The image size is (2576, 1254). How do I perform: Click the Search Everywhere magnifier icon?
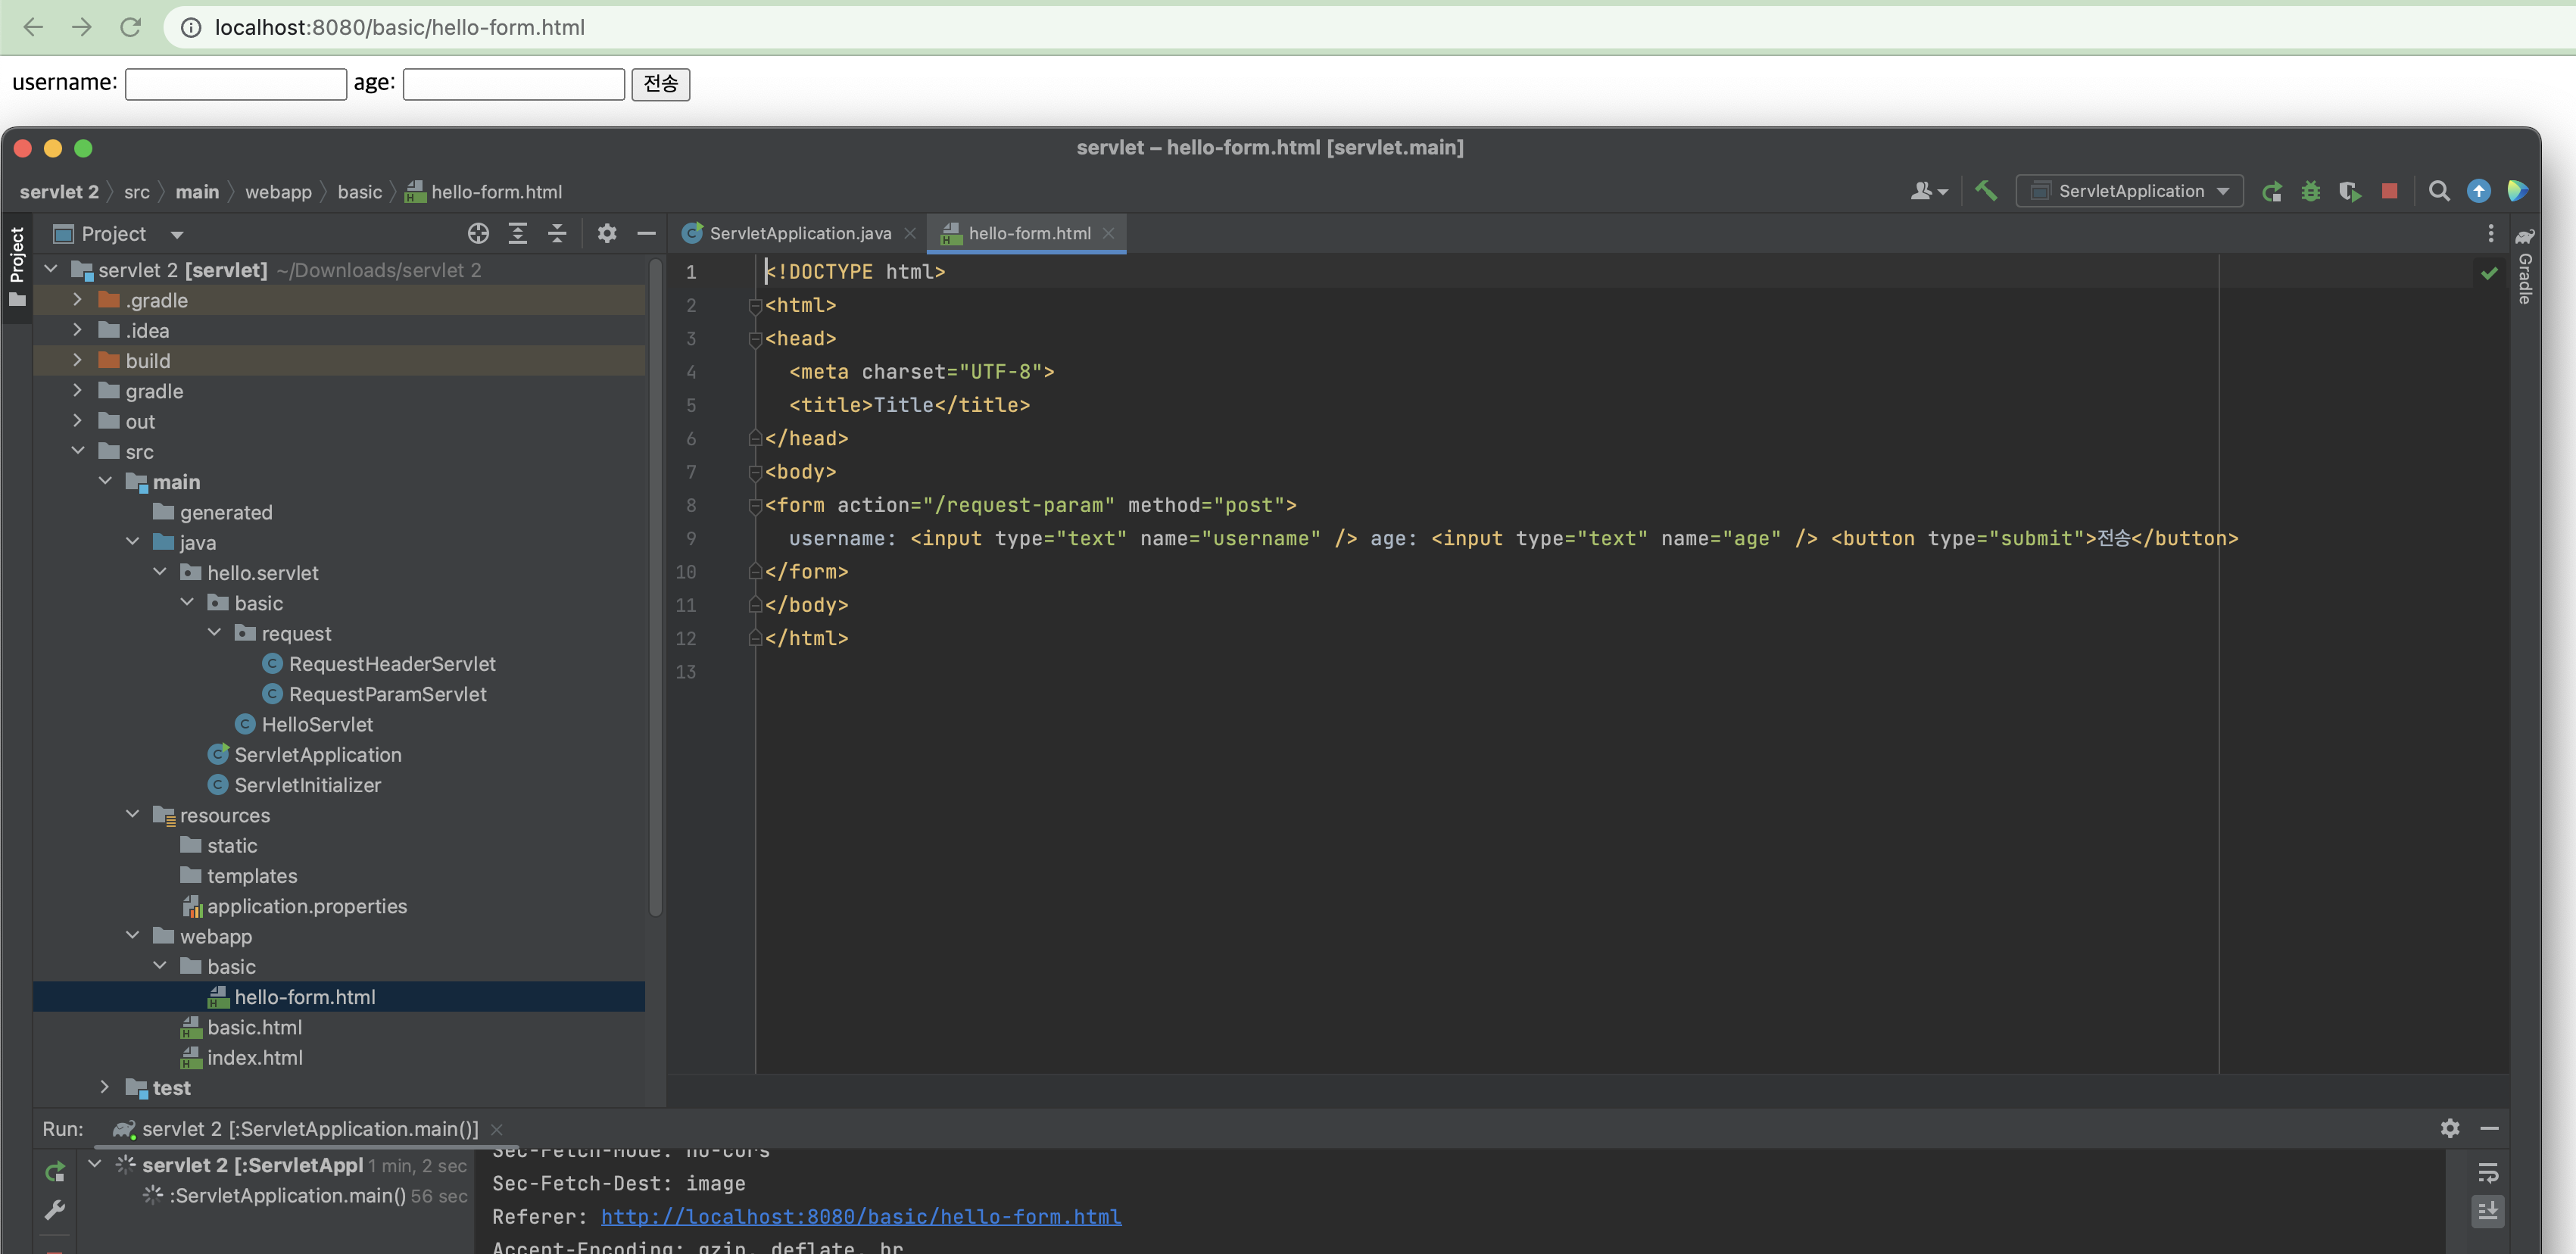2439,191
